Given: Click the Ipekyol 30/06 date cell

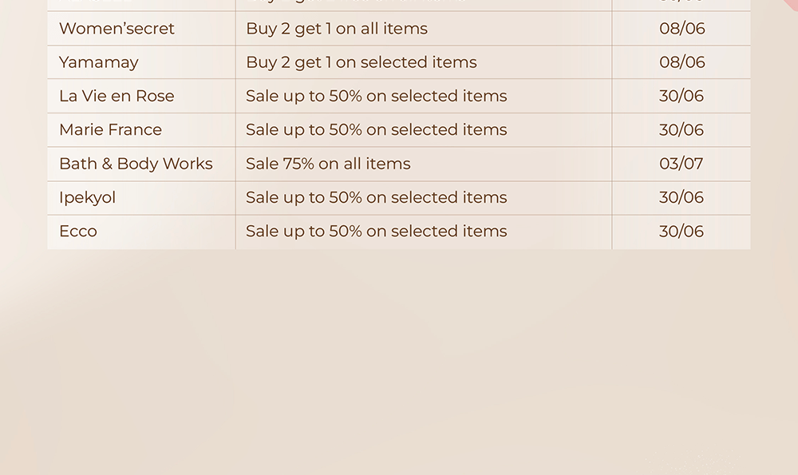Looking at the screenshot, I should pos(681,197).
